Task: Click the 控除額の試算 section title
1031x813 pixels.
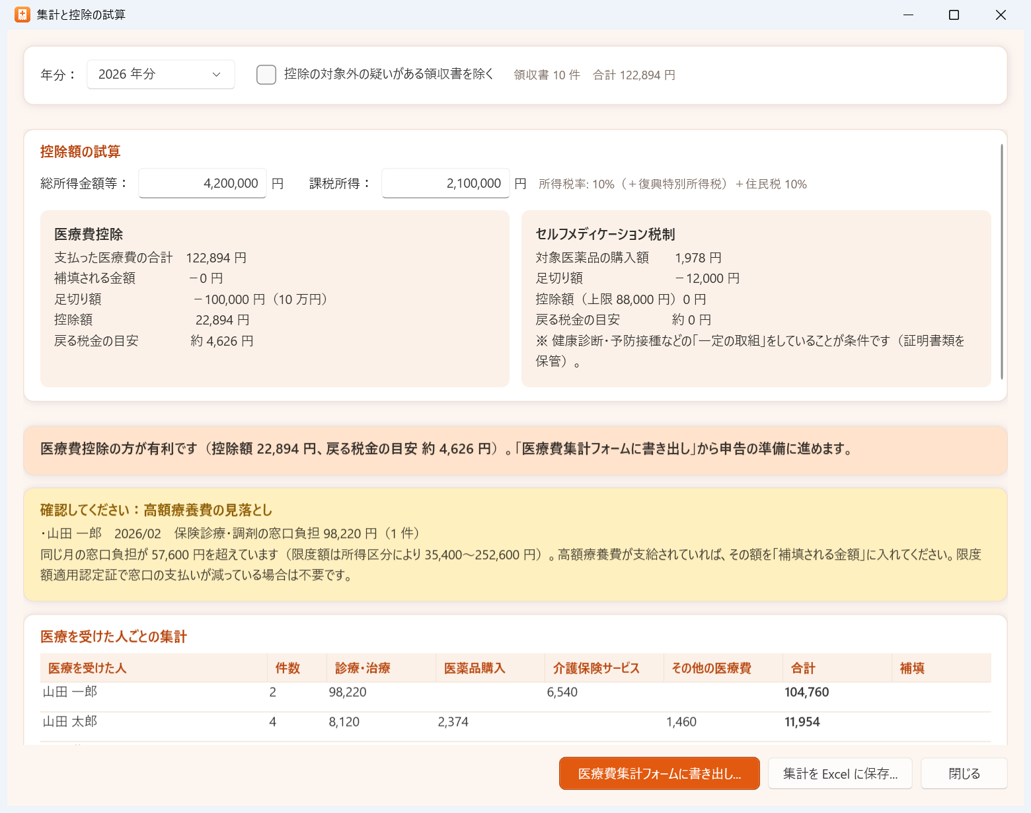Action: tap(80, 151)
